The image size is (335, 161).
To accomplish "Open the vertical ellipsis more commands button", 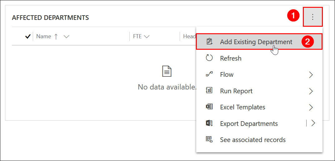I will click(x=313, y=17).
